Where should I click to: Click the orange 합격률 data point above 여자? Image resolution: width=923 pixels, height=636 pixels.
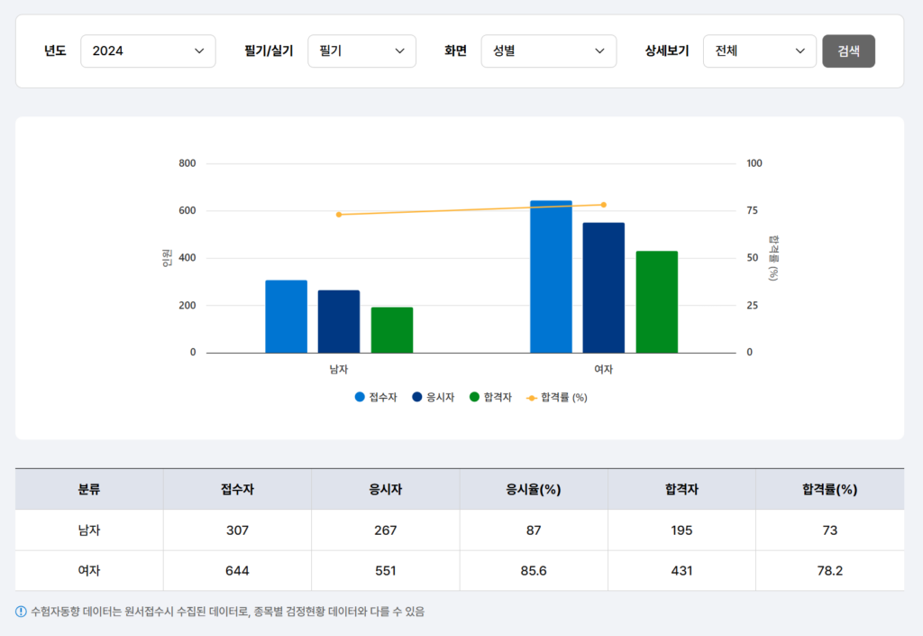(x=604, y=205)
